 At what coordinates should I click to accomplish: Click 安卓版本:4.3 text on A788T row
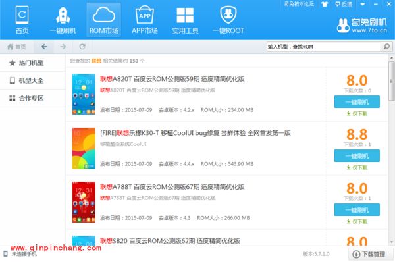click(x=174, y=218)
